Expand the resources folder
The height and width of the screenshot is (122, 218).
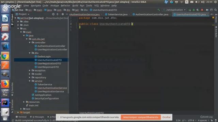coord(24,102)
